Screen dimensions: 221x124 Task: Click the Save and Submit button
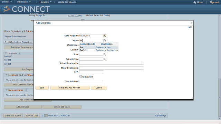click(13, 116)
